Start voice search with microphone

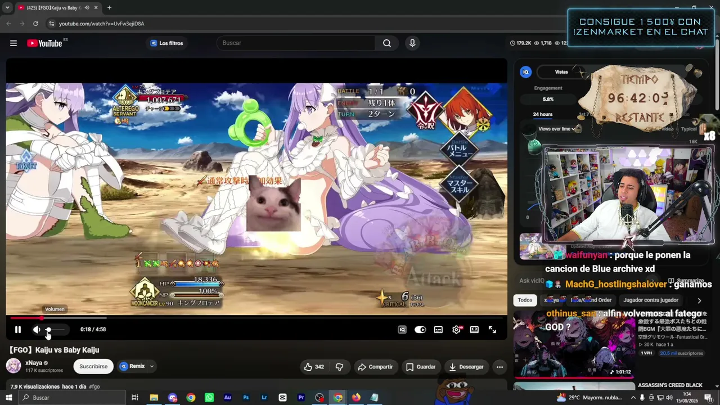(412, 43)
